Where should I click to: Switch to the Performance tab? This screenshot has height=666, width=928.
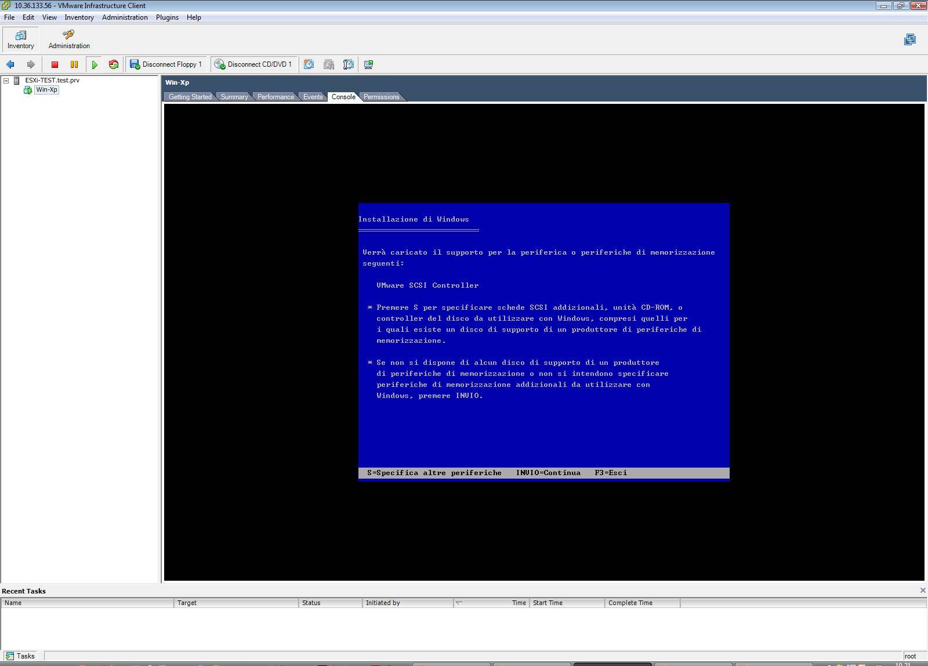coord(275,97)
